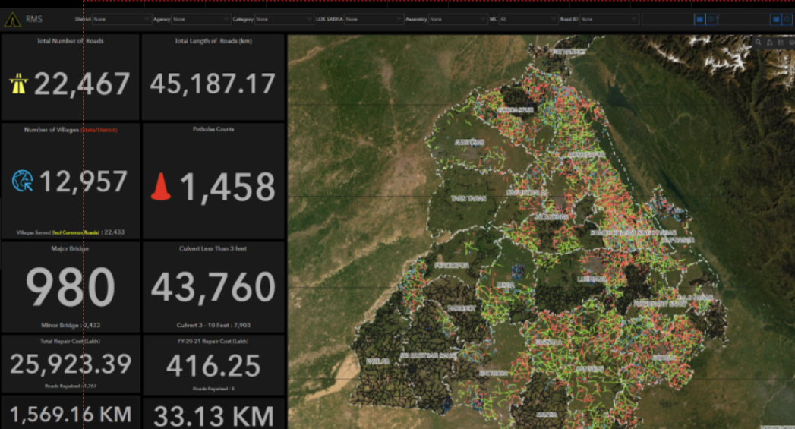Open the map legend list icon
This screenshot has height=429, width=795.
(781, 43)
